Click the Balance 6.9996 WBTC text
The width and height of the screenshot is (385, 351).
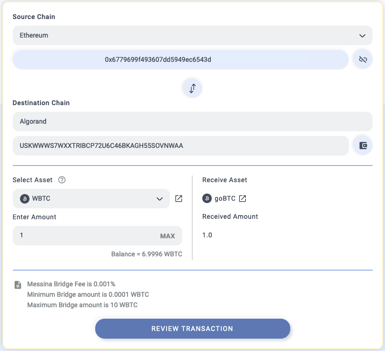pyautogui.click(x=147, y=254)
